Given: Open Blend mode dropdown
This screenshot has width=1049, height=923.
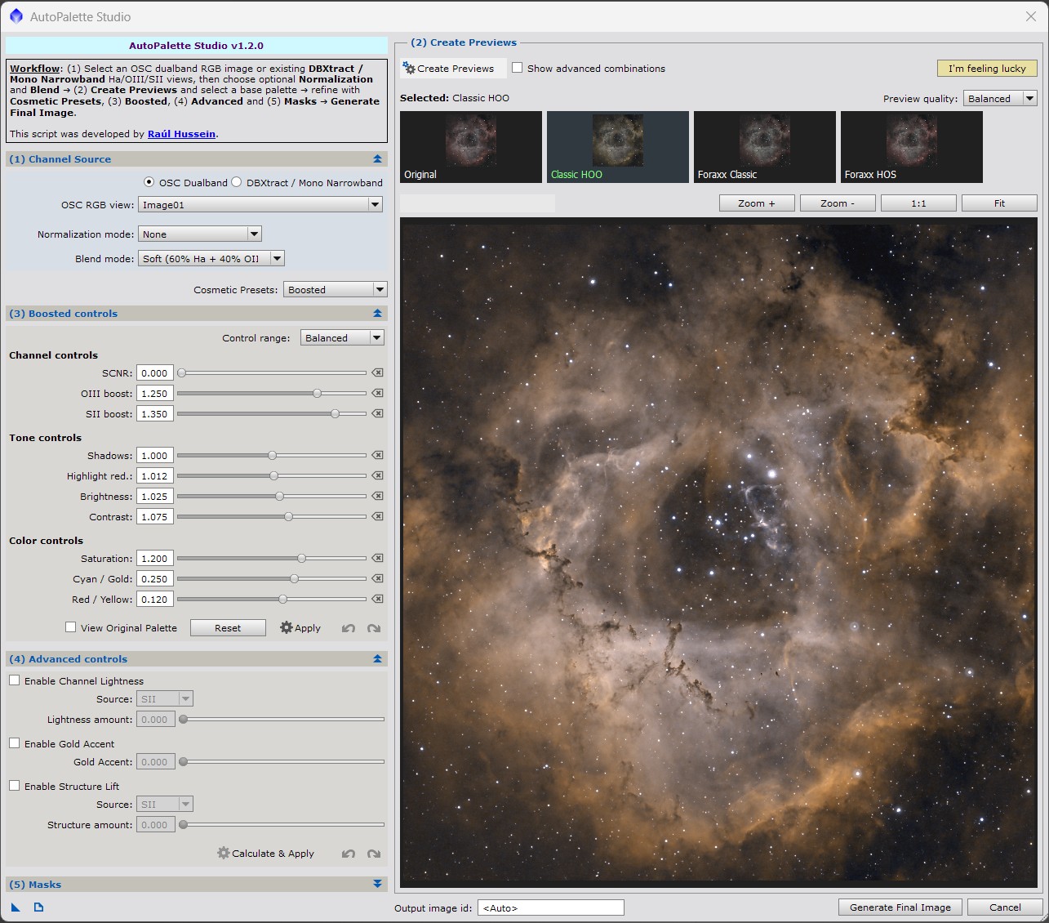Looking at the screenshot, I should 211,258.
